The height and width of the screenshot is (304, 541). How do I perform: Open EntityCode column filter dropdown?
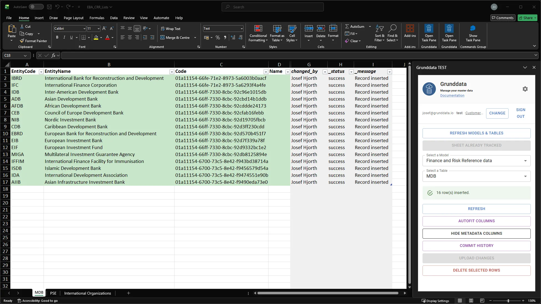(x=41, y=72)
